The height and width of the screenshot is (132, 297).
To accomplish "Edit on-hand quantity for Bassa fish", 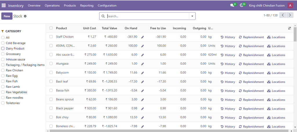I will [142, 91].
